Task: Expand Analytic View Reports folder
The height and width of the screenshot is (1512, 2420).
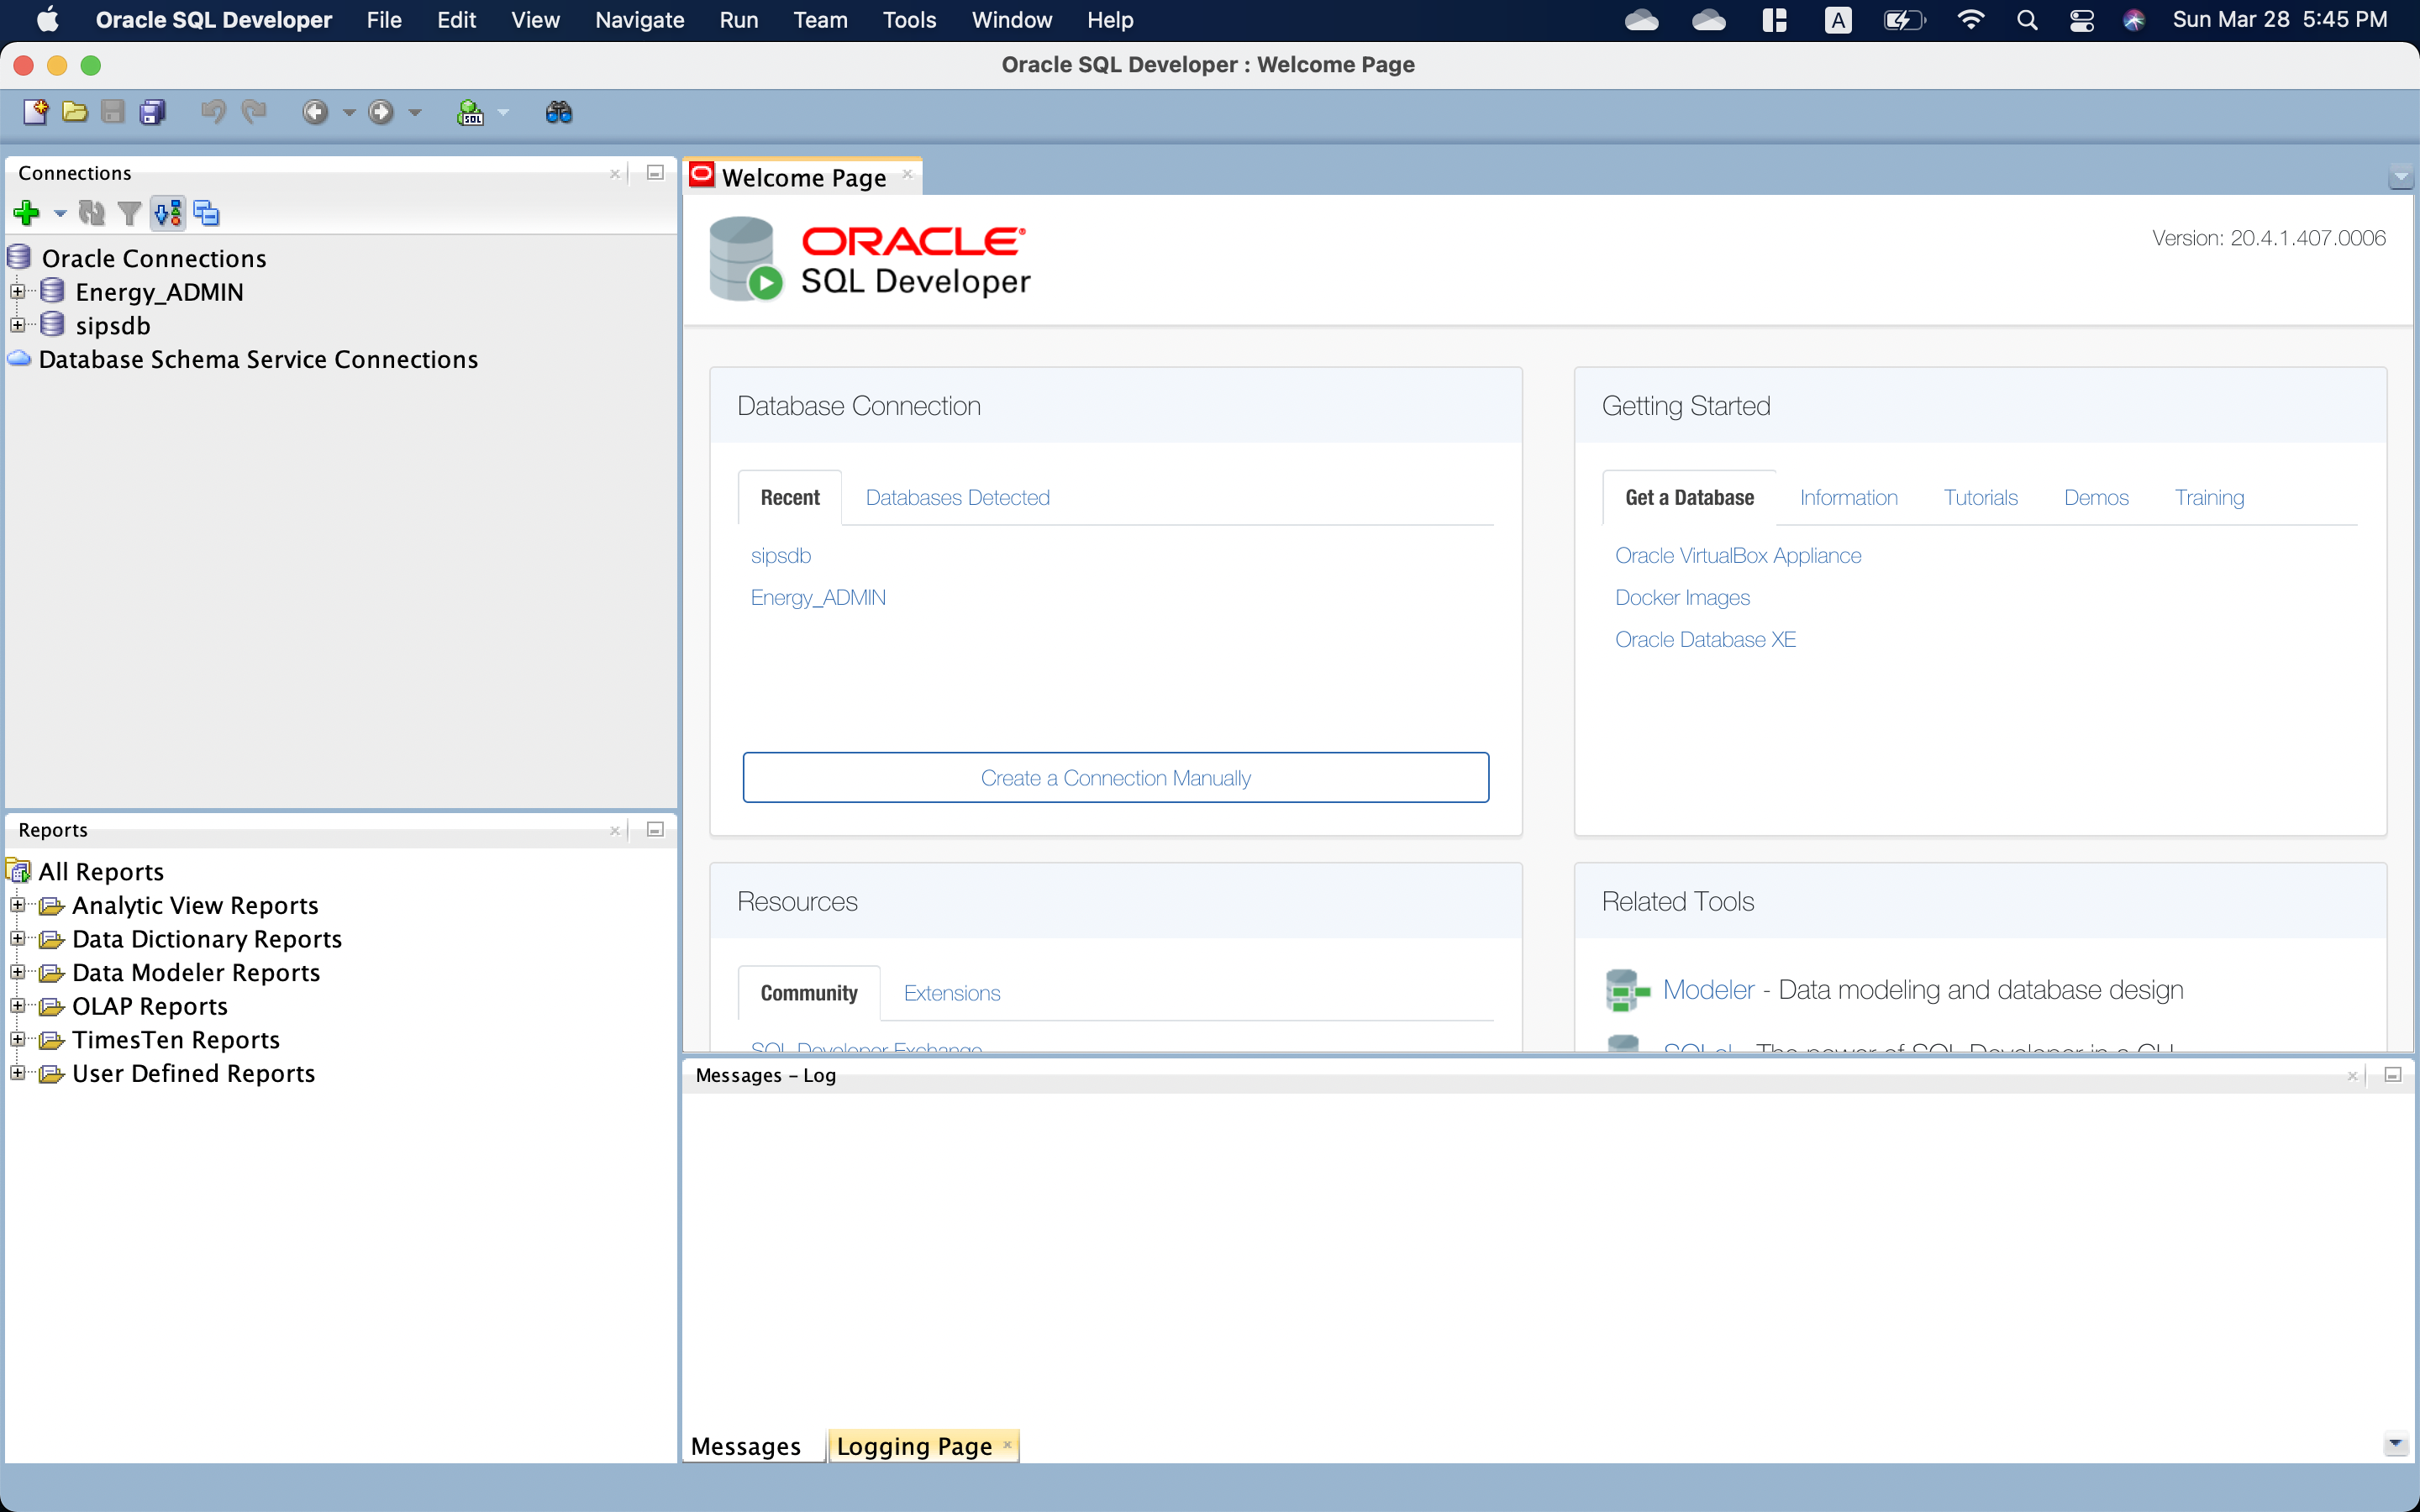Action: coord(17,905)
